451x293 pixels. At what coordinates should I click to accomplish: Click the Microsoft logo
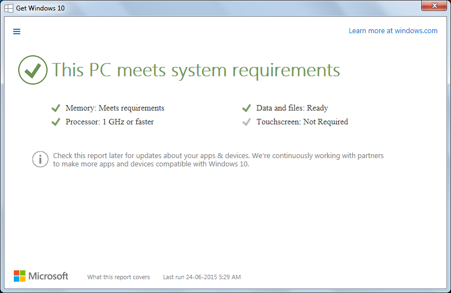pos(41,276)
